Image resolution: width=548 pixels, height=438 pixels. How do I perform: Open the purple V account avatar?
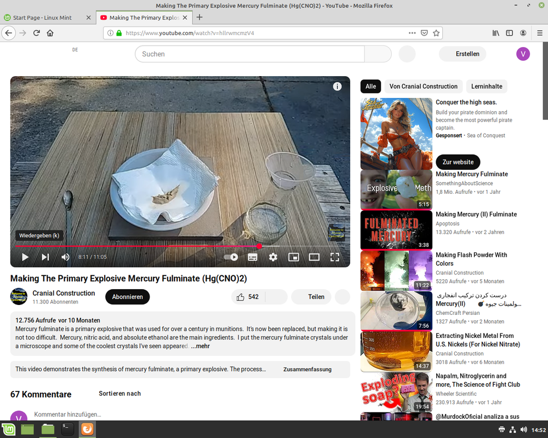(x=523, y=54)
